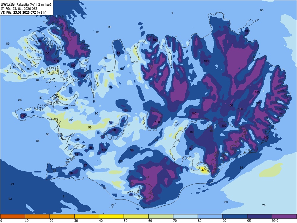
Task: Select the legend label 80
Action: point(200,221)
